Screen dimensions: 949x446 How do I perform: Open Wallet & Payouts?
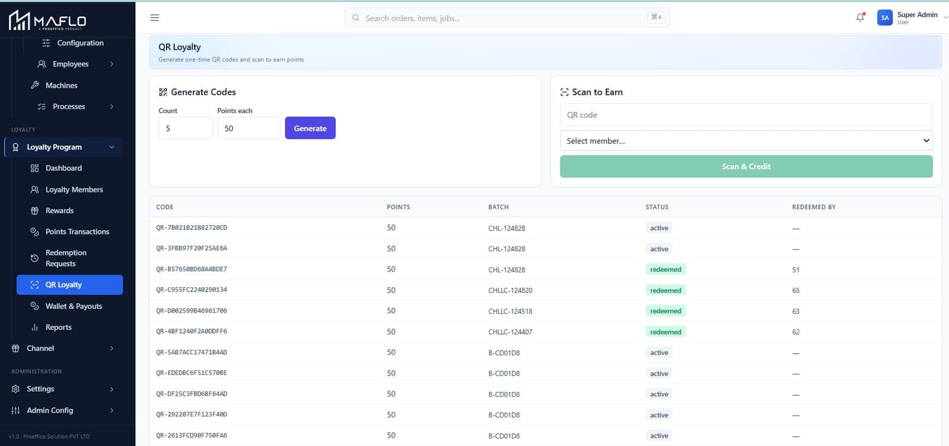click(74, 306)
